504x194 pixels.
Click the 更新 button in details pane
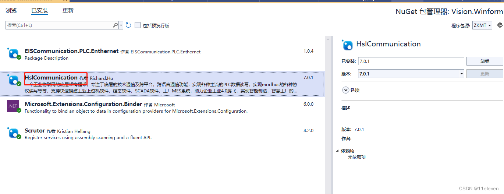coord(485,74)
